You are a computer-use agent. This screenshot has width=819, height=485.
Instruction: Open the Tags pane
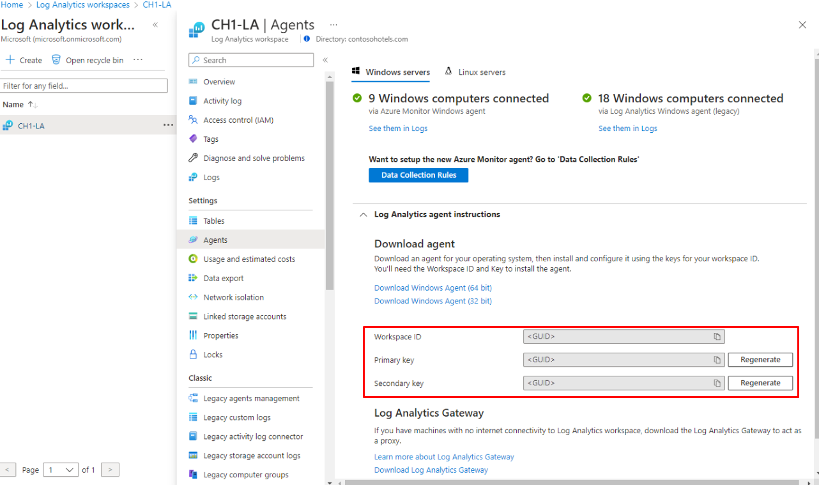click(211, 139)
